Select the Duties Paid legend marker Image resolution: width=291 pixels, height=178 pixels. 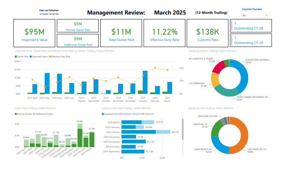16,57
